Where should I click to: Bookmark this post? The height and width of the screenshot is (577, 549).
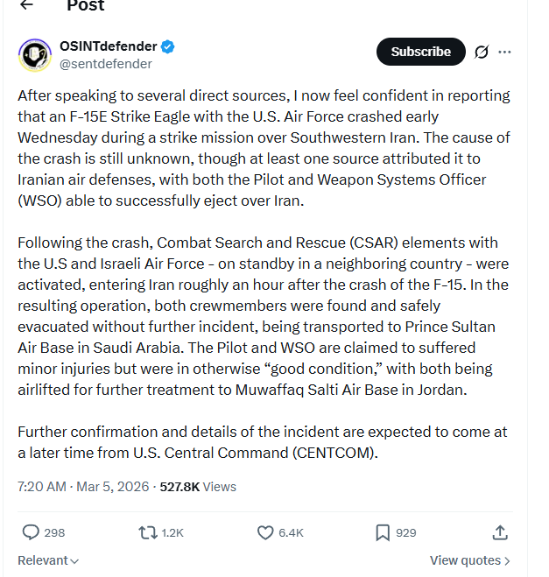(383, 532)
